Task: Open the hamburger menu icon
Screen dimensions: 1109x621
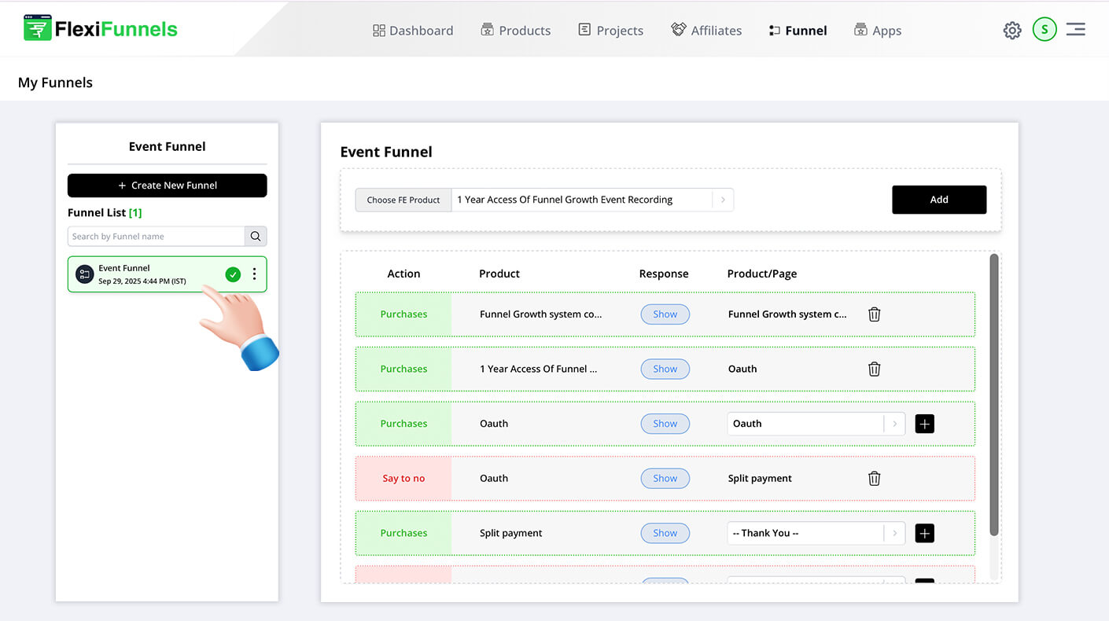Action: 1076,30
